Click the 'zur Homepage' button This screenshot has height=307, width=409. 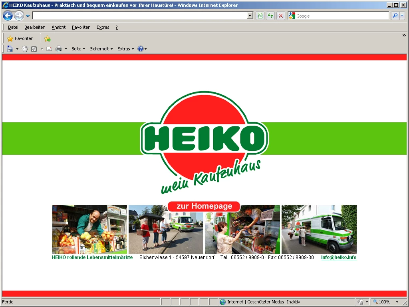(x=204, y=206)
